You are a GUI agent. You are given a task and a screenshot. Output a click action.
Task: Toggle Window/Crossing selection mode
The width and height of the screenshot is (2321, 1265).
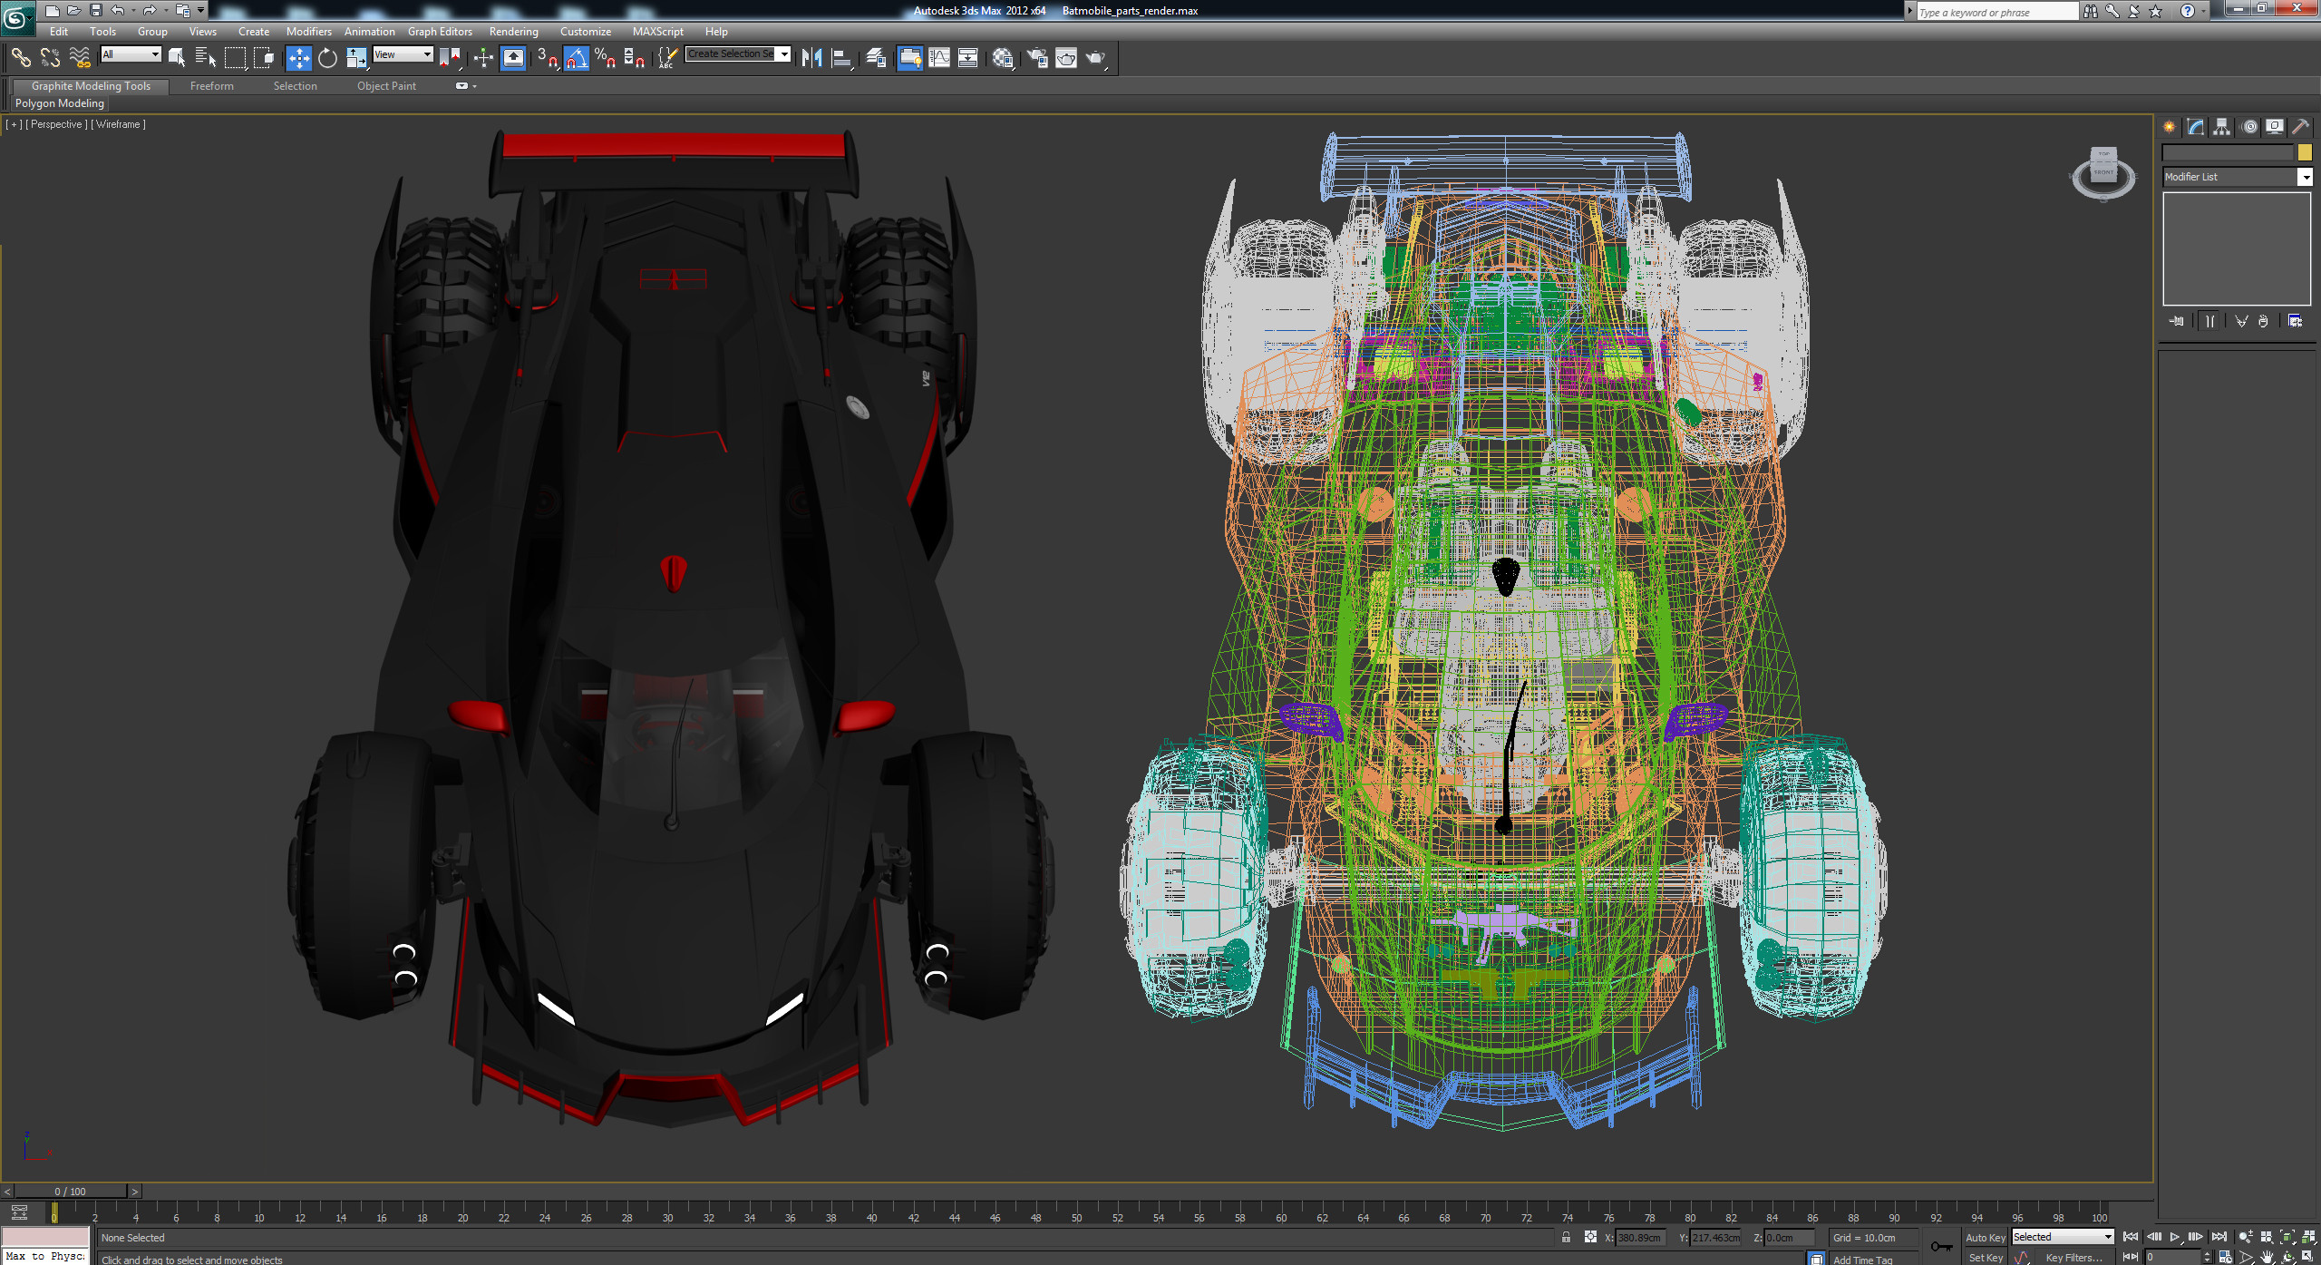point(264,58)
